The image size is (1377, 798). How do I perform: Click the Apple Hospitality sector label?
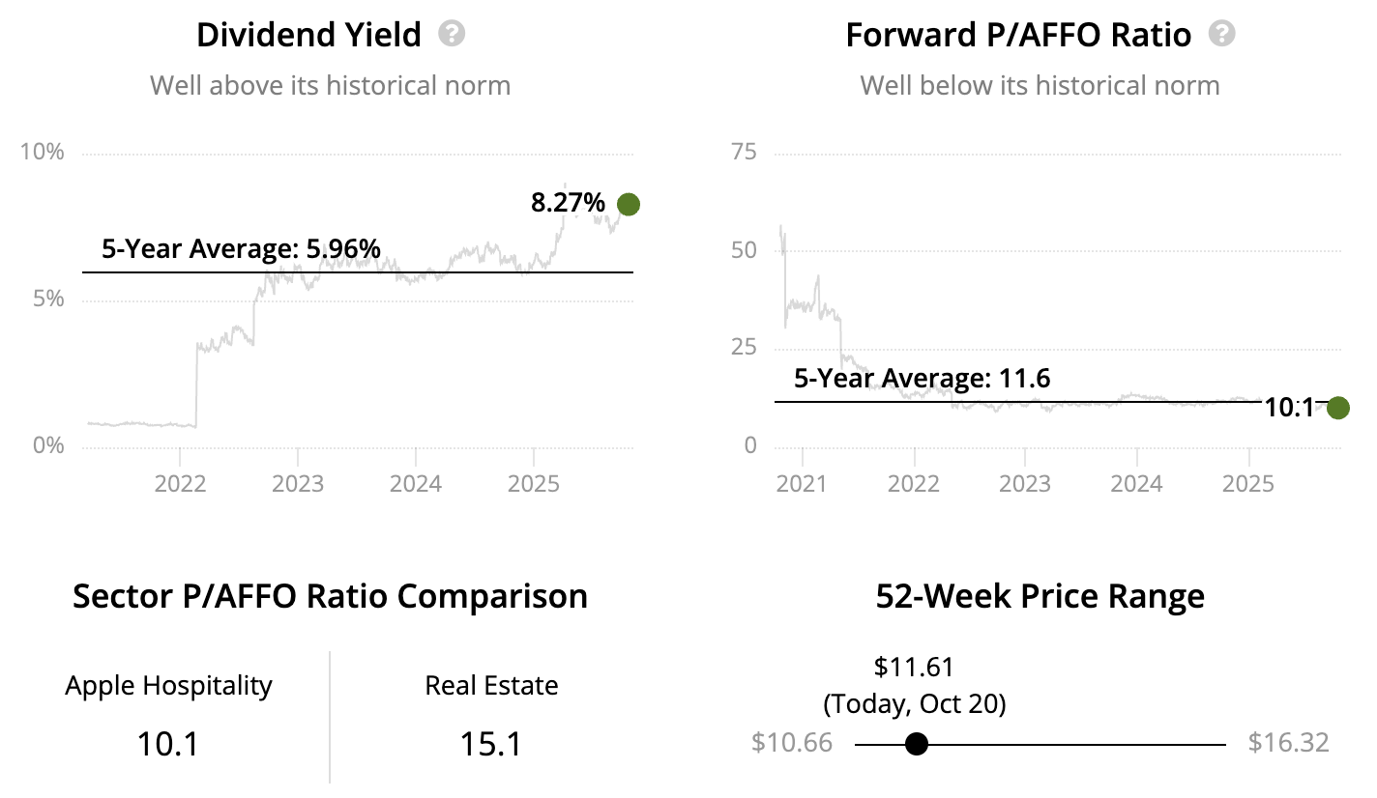point(169,686)
